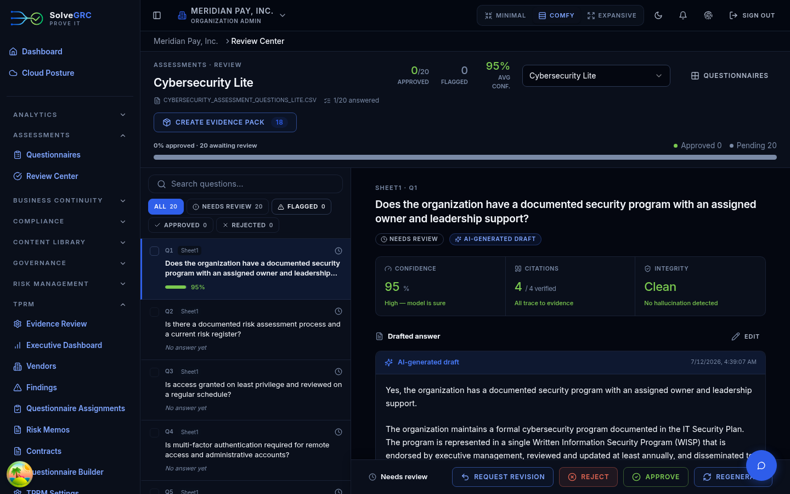Click the clock icon on Q3 row
The height and width of the screenshot is (494, 790).
(x=338, y=372)
